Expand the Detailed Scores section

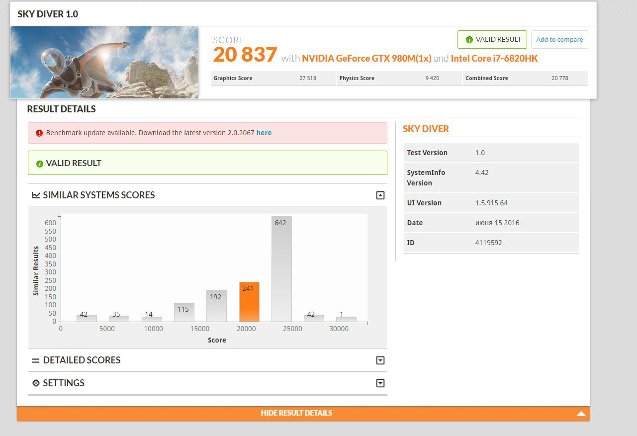coord(380,360)
